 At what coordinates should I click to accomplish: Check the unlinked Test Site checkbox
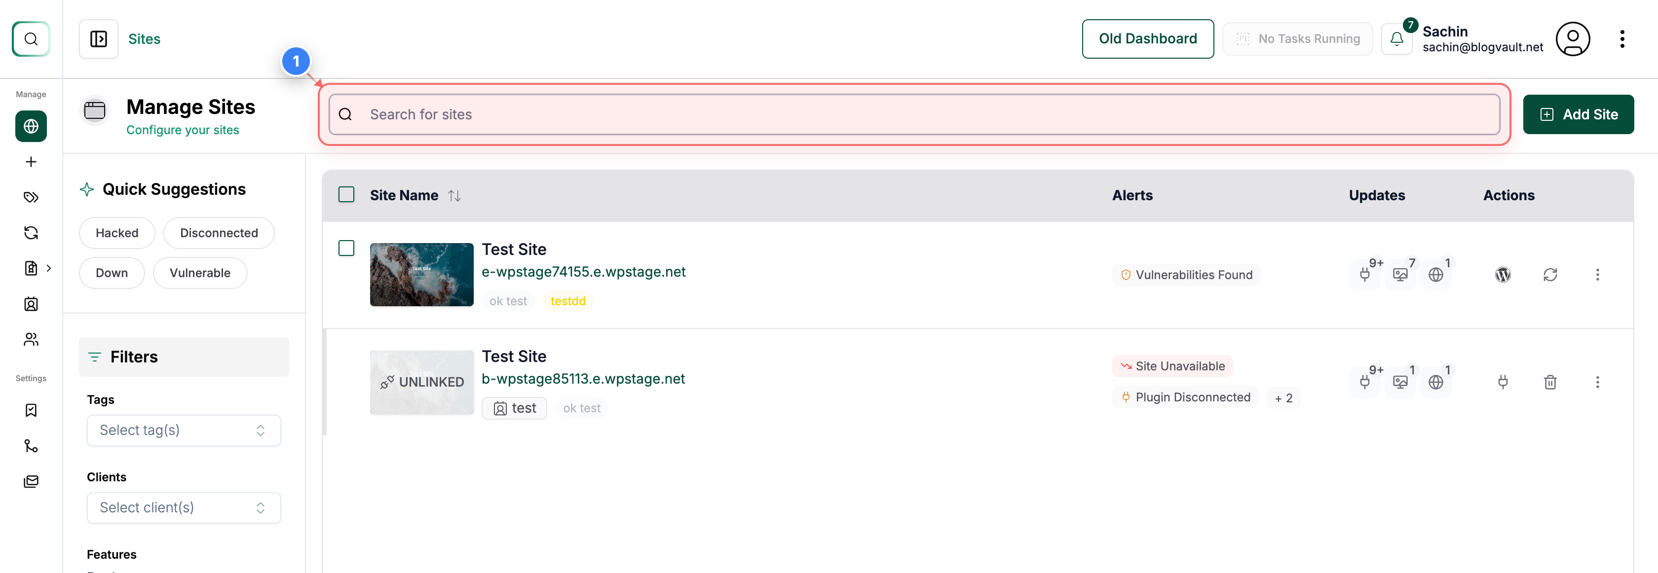[346, 355]
